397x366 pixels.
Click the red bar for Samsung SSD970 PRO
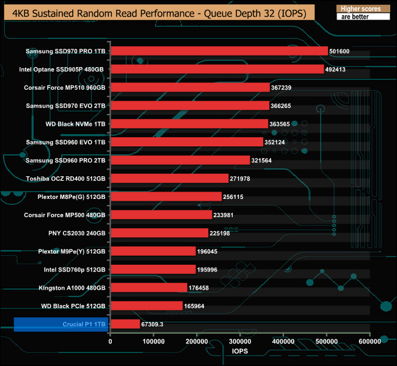point(219,51)
